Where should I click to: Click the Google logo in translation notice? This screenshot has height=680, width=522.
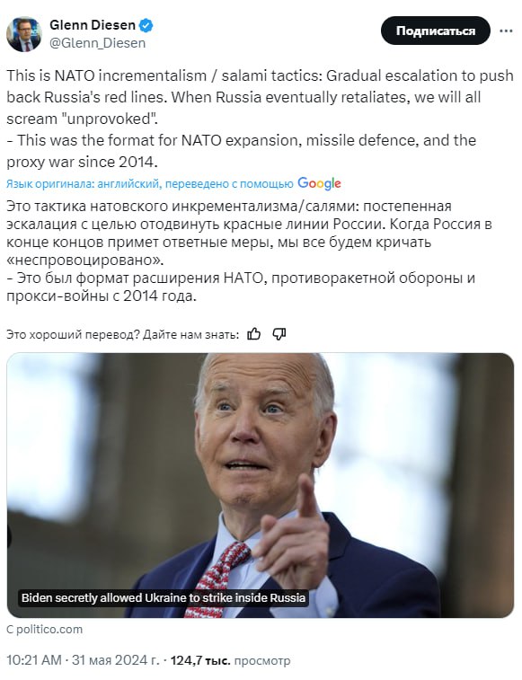pos(319,183)
